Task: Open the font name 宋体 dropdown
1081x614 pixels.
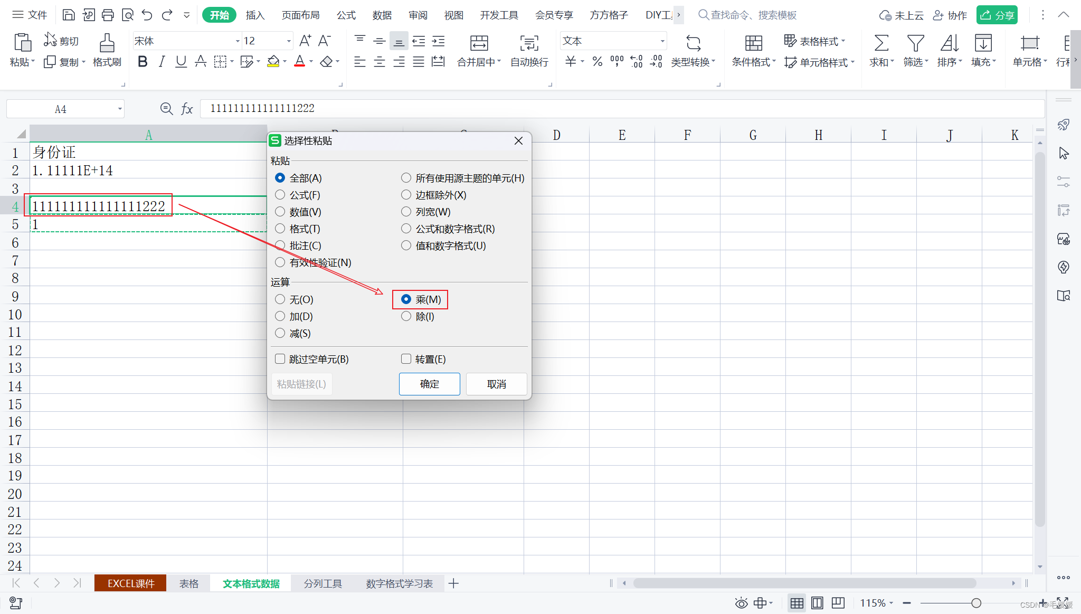Action: click(x=237, y=41)
